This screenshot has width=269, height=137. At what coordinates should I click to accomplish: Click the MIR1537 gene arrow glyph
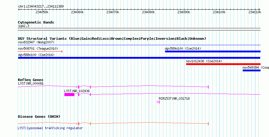[x=158, y=102]
